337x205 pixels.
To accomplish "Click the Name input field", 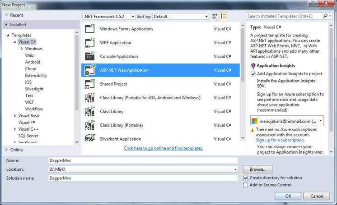I will 143,160.
